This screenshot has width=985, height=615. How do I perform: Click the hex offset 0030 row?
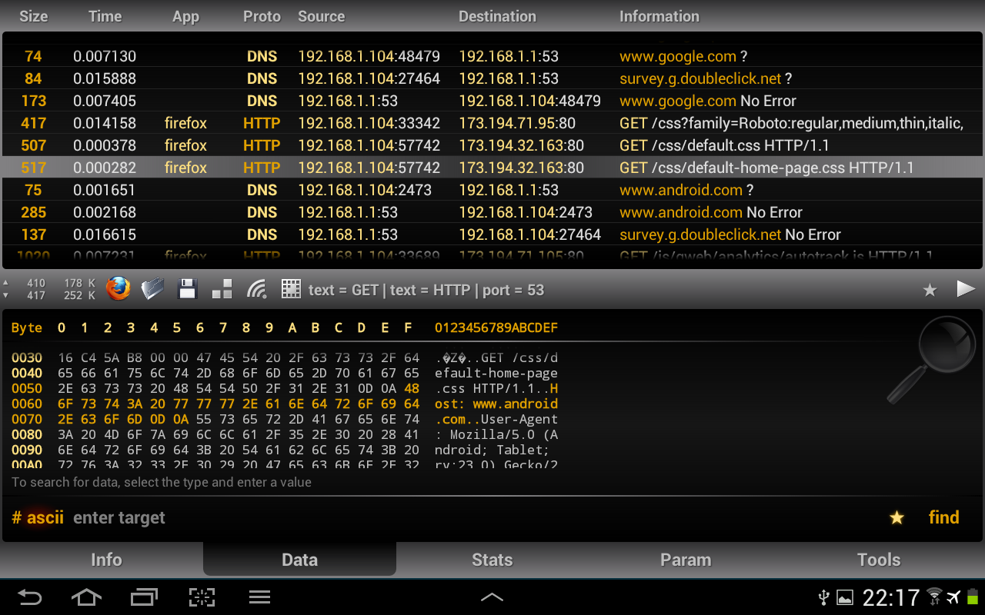click(285, 357)
